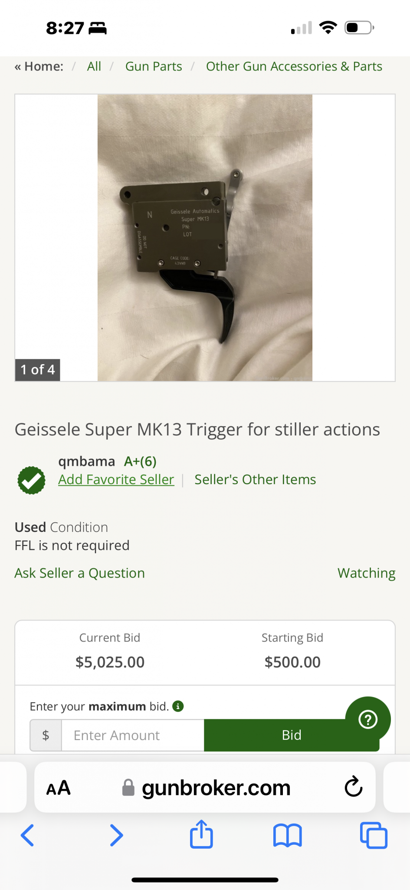Tap the green help question mark button
The width and height of the screenshot is (410, 890).
click(x=368, y=719)
